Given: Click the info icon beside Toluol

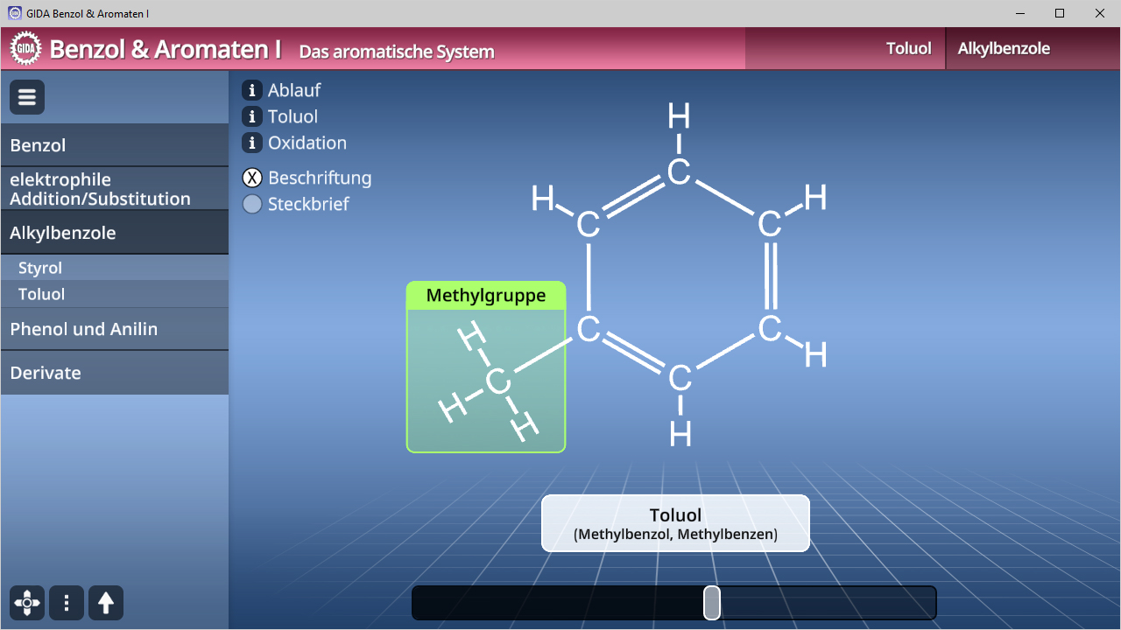Looking at the screenshot, I should (252, 116).
